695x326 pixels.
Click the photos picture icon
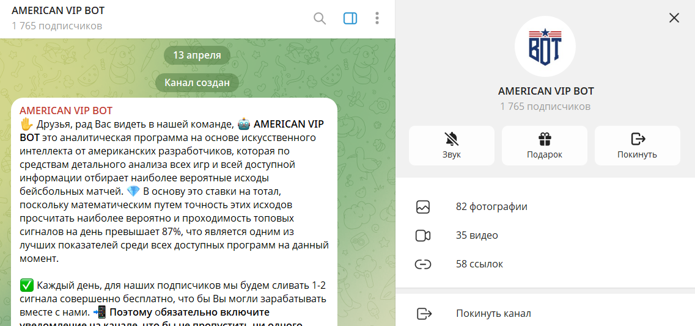pos(423,207)
